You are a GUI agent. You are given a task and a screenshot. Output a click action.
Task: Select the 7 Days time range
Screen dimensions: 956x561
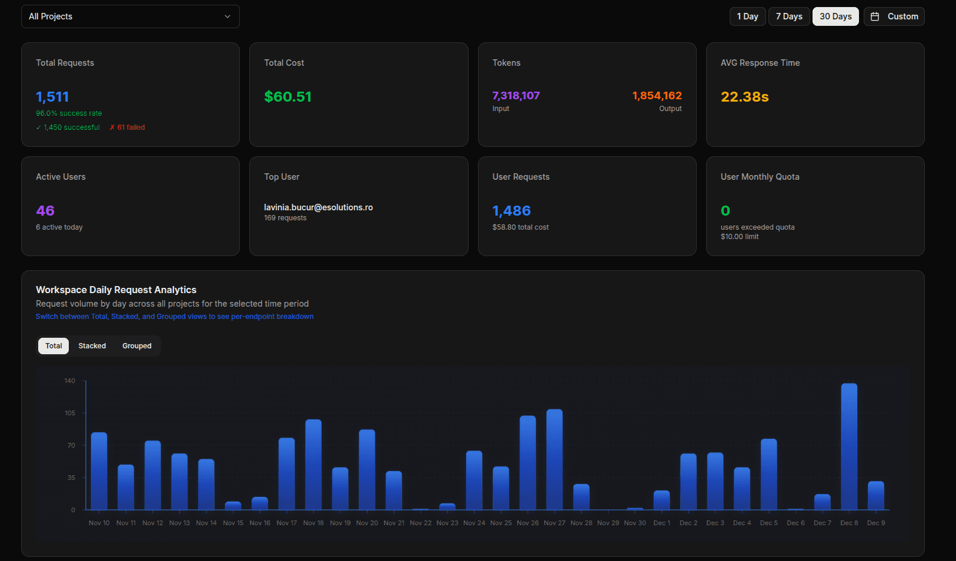788,16
